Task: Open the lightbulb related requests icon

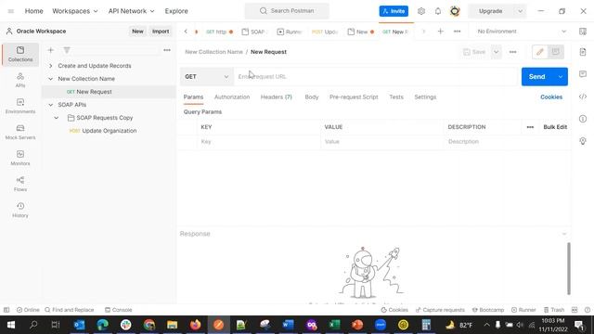Action: point(583,141)
